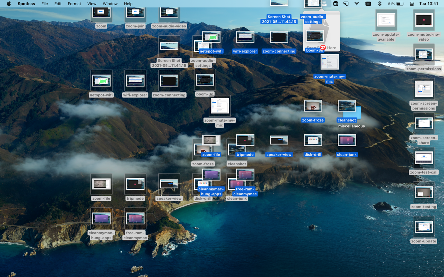Select the gray-labeled netspot-wifi file
Image resolution: width=444 pixels, height=277 pixels.
click(101, 81)
